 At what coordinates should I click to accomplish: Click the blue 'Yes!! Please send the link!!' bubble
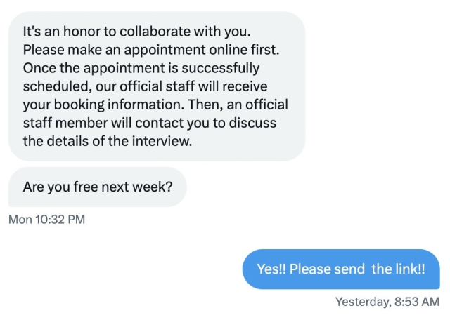click(x=341, y=269)
